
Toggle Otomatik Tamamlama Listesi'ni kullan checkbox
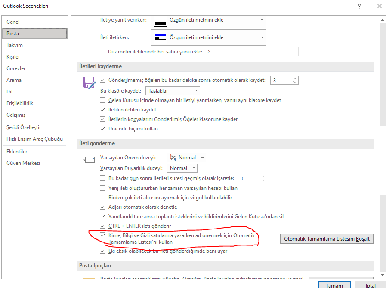(103, 235)
